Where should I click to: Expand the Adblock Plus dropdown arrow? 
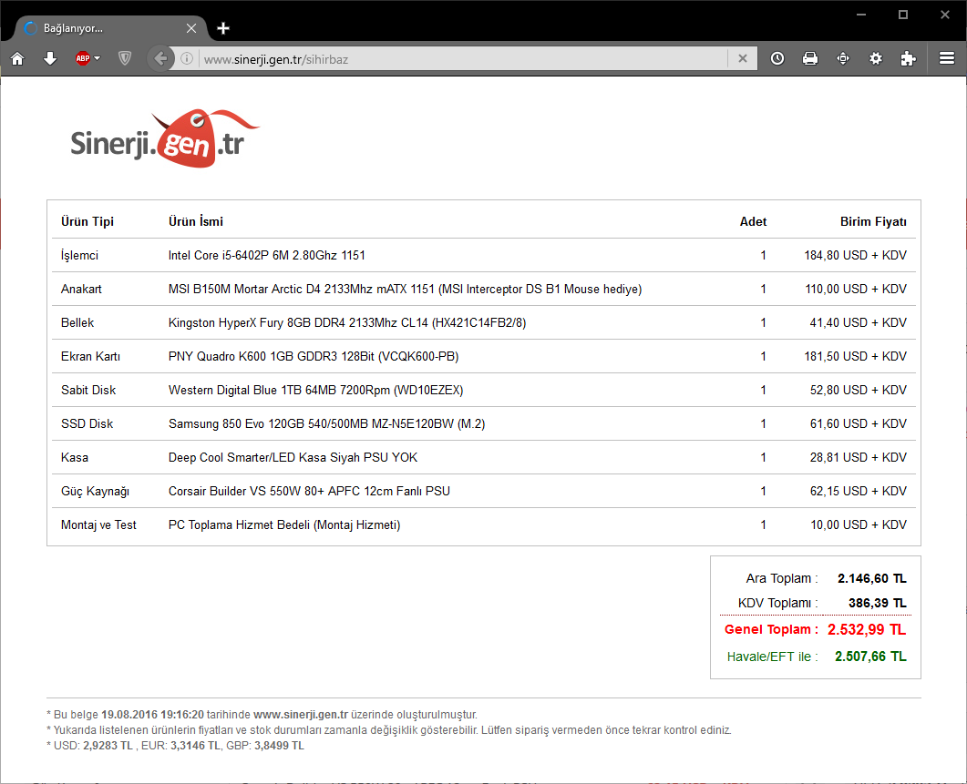coord(97,58)
